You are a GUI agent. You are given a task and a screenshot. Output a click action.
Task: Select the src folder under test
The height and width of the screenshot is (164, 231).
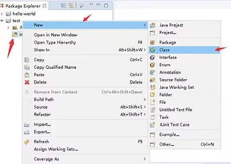click(x=17, y=35)
